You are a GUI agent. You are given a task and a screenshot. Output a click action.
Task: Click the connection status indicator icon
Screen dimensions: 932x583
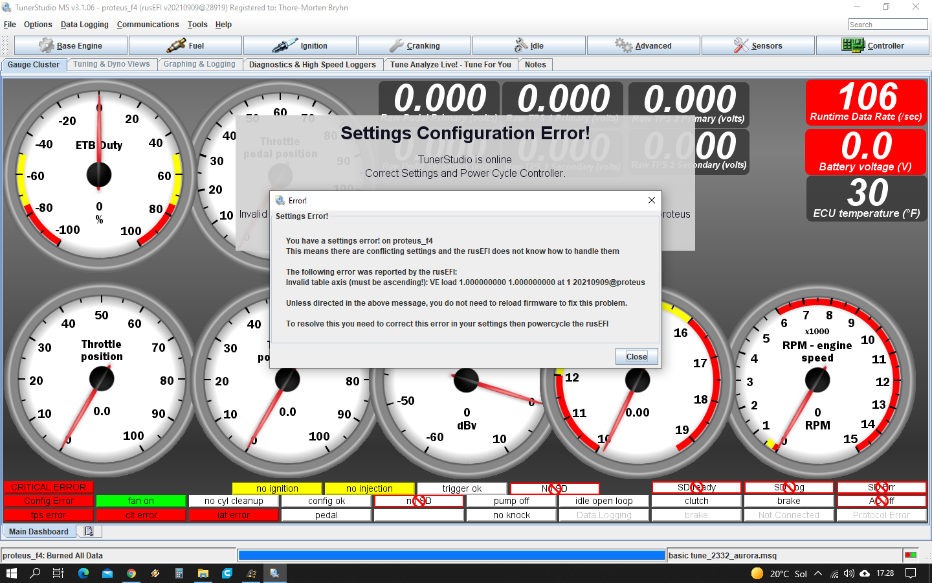[x=911, y=555]
